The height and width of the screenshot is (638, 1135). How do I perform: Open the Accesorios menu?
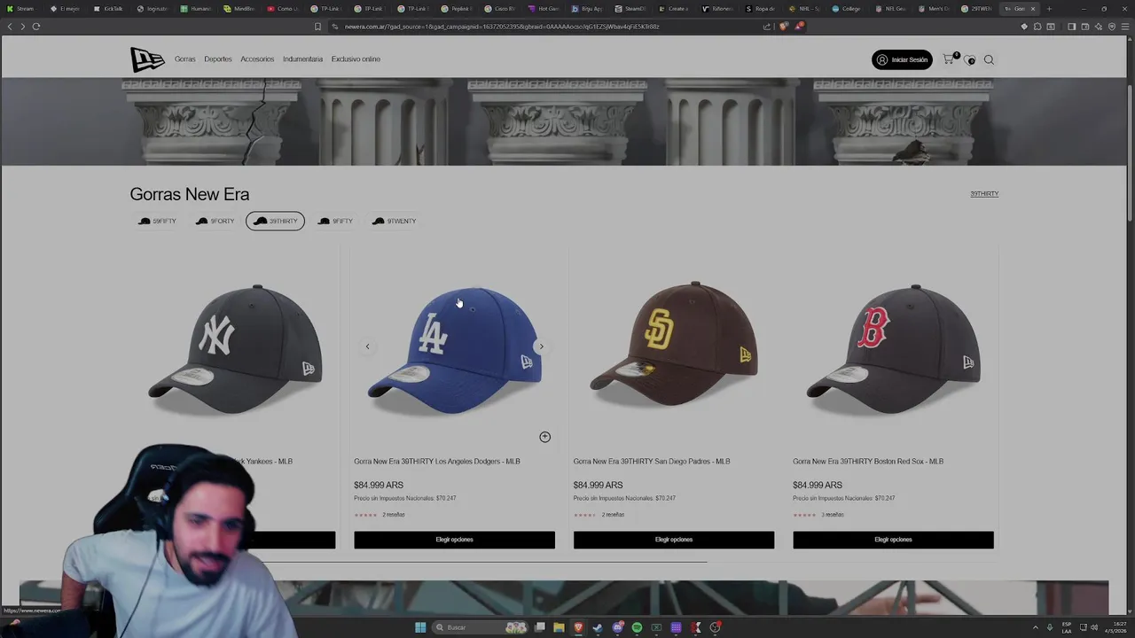pyautogui.click(x=257, y=59)
